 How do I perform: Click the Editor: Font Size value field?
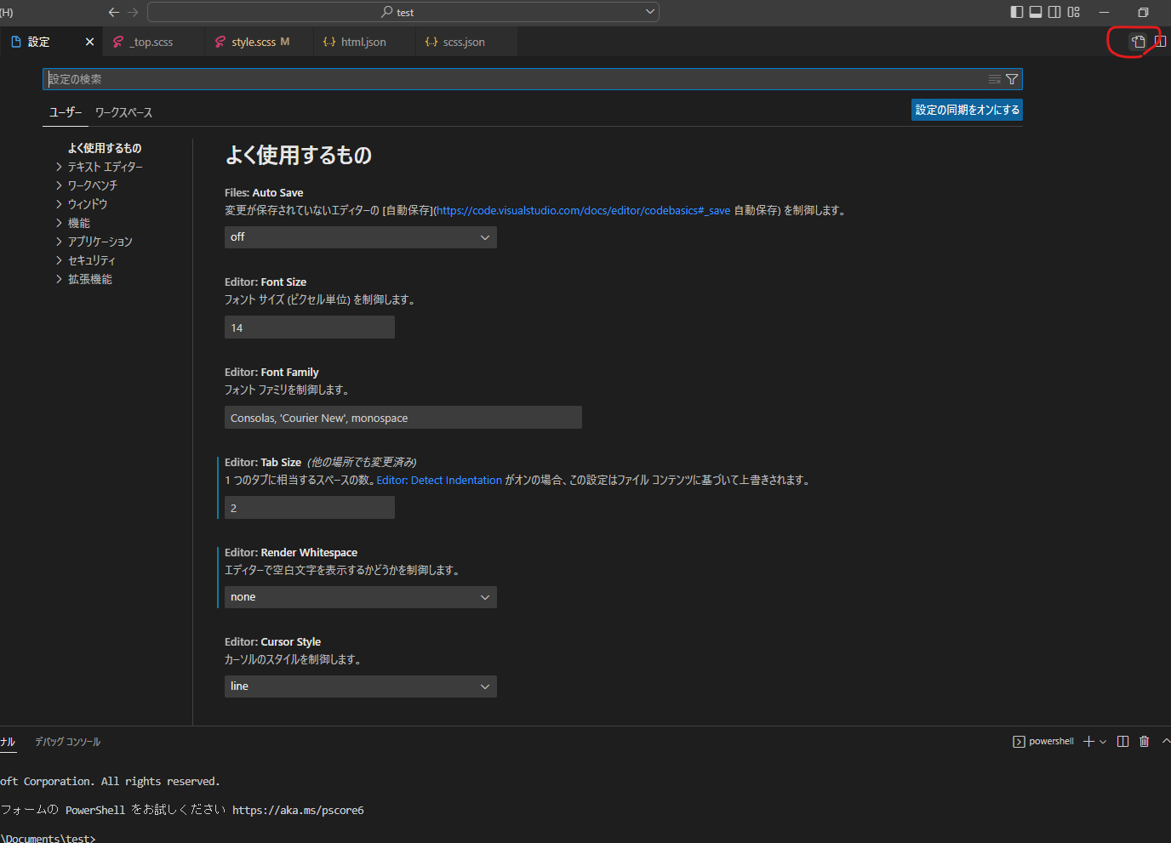coord(309,327)
